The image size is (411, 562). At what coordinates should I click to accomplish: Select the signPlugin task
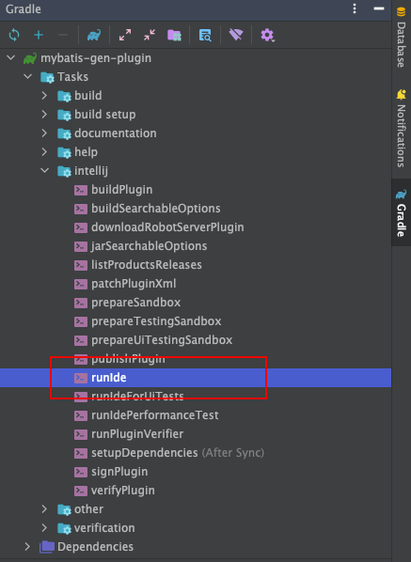pos(119,472)
